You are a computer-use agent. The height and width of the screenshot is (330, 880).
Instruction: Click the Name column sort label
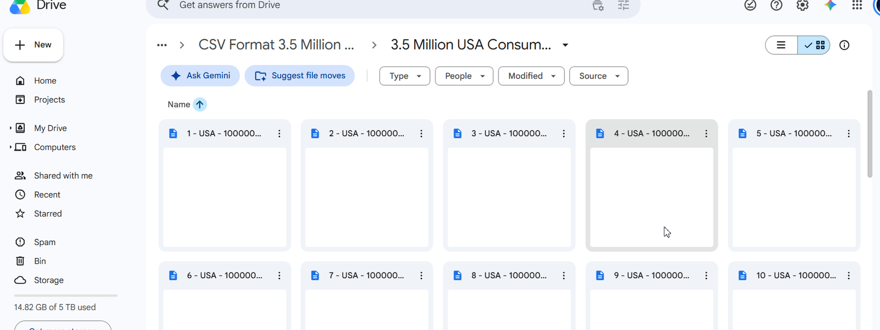tap(179, 105)
